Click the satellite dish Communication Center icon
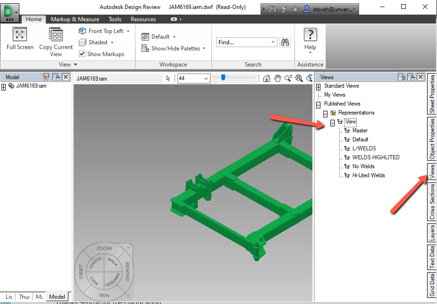Screen dimensions: 437x304 (x=284, y=9)
